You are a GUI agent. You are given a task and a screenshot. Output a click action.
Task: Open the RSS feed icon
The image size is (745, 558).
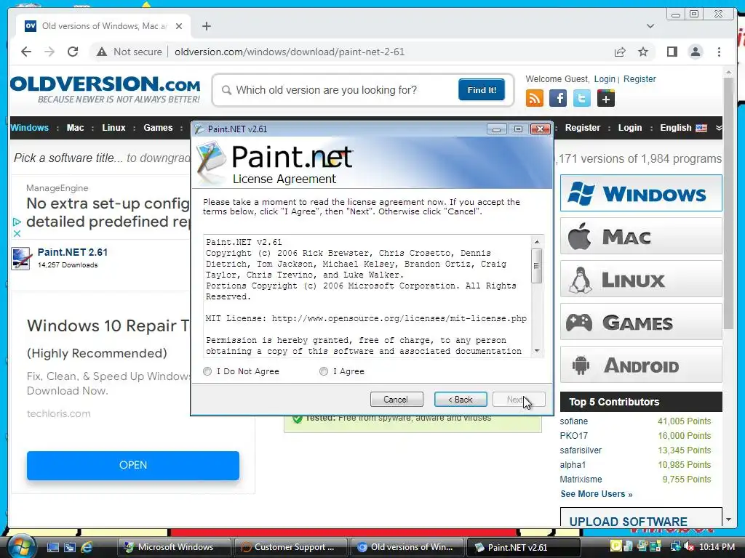[x=535, y=98]
